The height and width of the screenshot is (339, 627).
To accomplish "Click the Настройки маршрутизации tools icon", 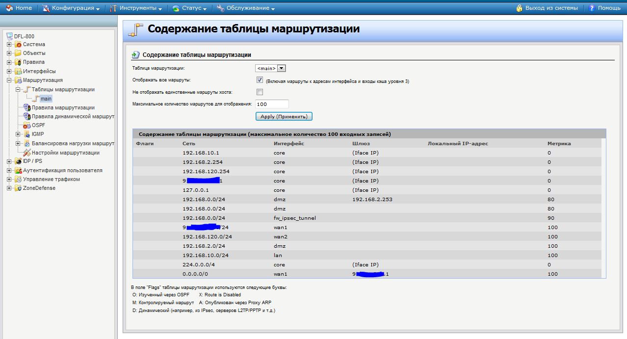I will [27, 153].
